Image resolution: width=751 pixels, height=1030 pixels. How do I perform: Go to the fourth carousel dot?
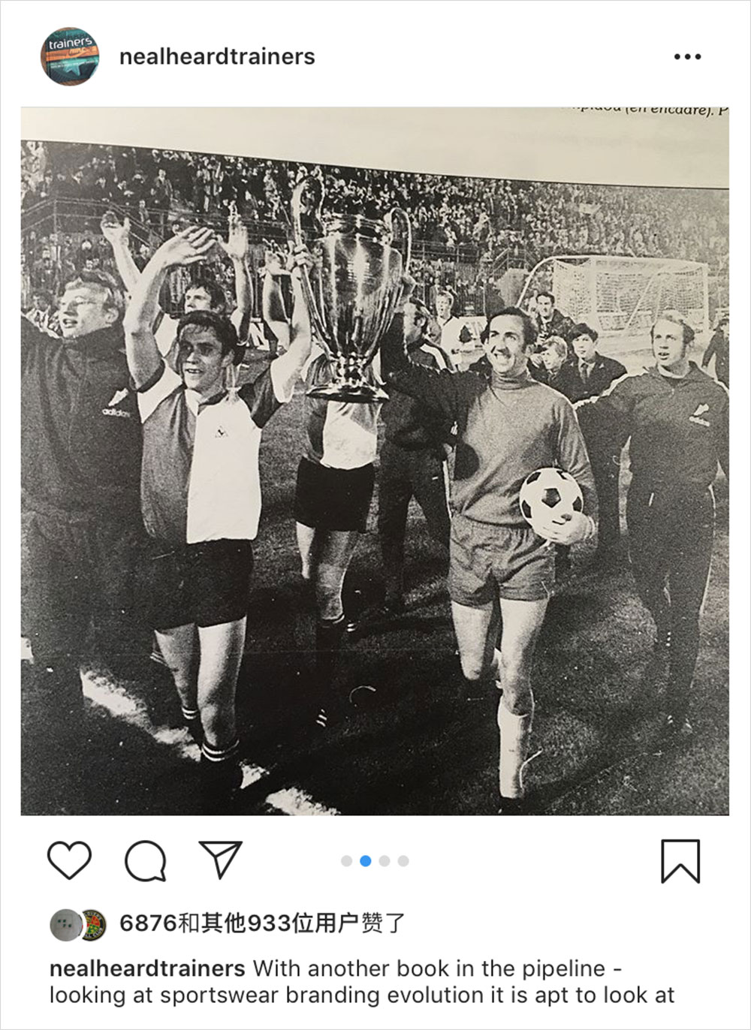coord(403,861)
